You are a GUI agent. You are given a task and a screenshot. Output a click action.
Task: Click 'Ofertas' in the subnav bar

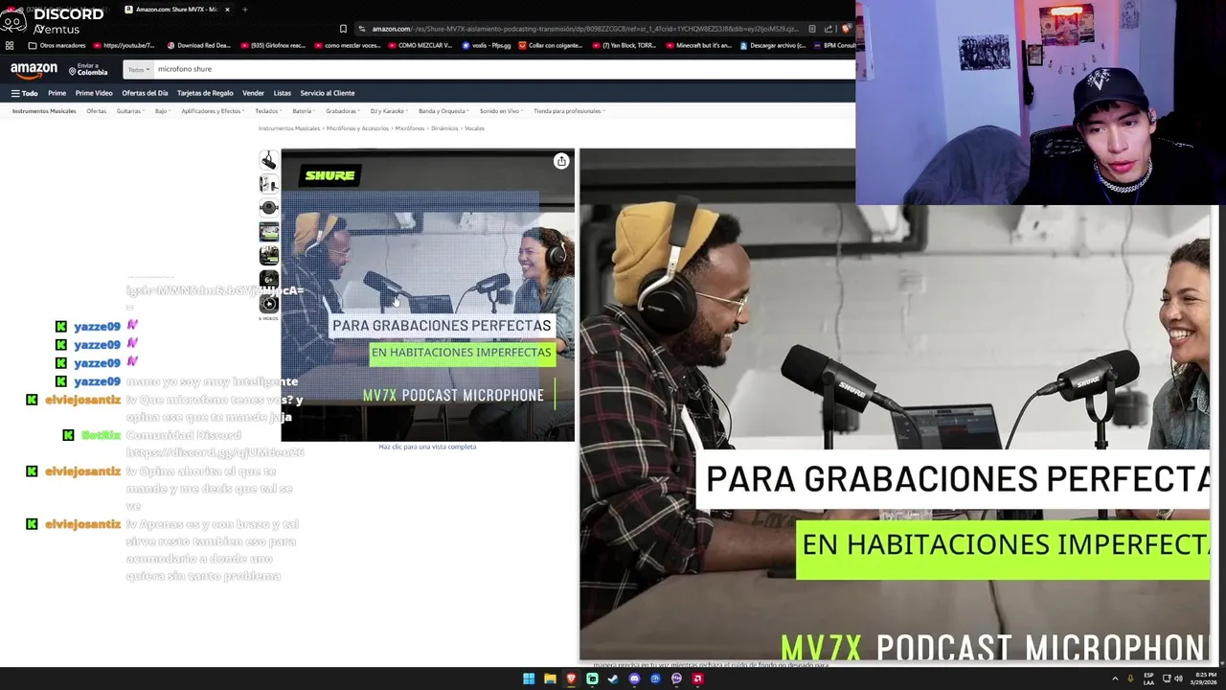(96, 111)
